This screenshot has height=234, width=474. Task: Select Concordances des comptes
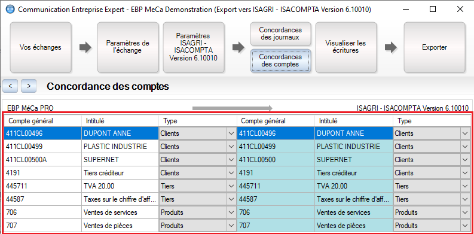280,60
